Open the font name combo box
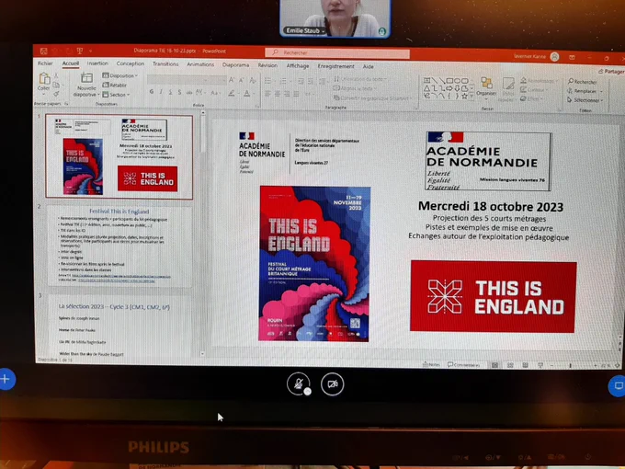The height and width of the screenshot is (469, 625). [x=177, y=80]
